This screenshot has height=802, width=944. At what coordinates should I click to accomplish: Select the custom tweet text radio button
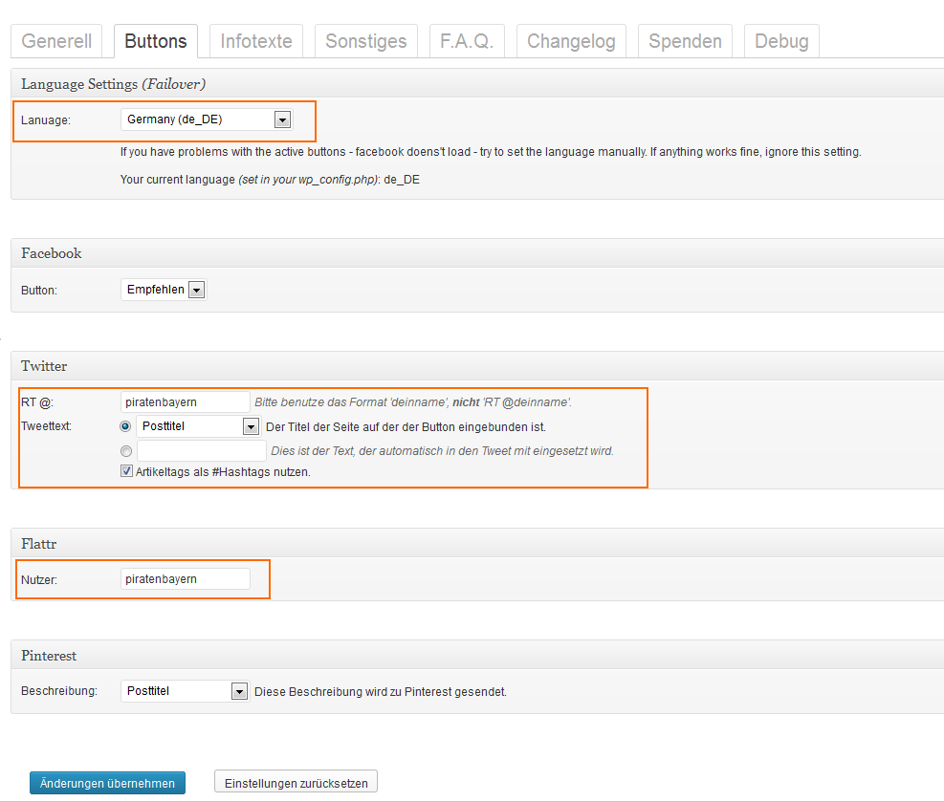(126, 450)
